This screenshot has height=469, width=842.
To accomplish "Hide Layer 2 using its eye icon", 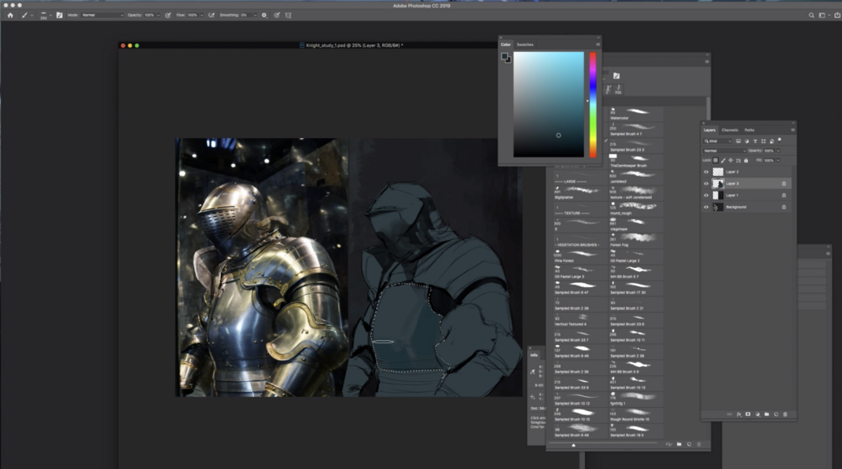I will 706,172.
